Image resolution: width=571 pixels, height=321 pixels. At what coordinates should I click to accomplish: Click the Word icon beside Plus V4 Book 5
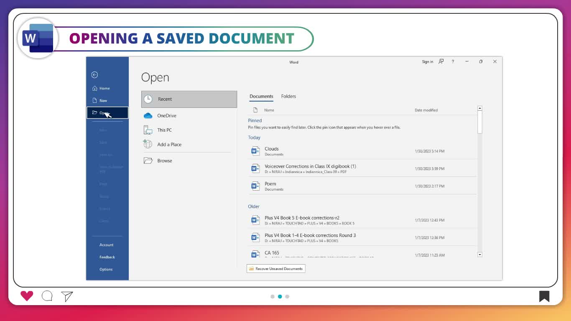[x=255, y=220]
